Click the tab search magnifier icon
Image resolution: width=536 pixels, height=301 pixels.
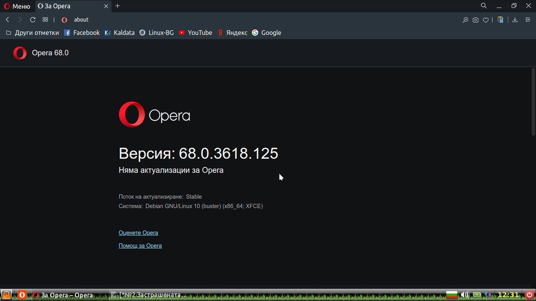(x=484, y=6)
